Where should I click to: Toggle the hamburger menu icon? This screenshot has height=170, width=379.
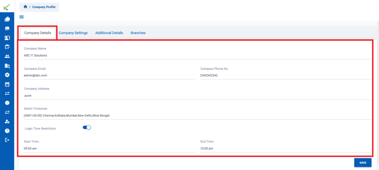(21, 17)
